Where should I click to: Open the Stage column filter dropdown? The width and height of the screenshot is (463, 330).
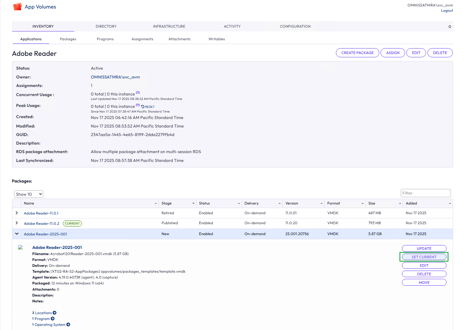[193, 204]
